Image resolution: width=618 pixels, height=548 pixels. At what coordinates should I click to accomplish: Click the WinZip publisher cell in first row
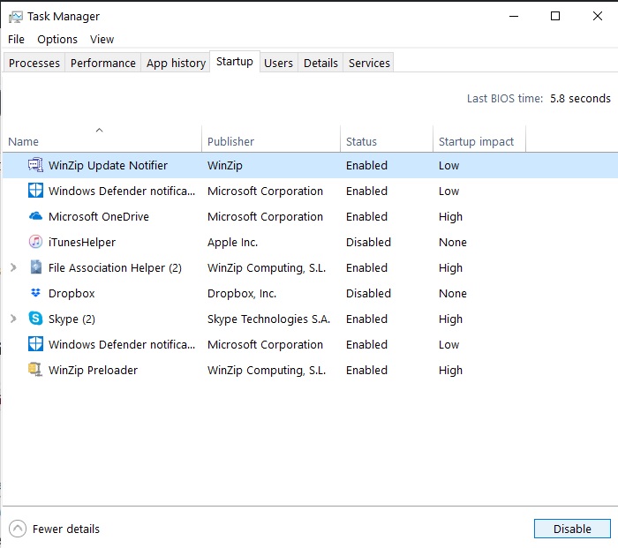point(224,166)
